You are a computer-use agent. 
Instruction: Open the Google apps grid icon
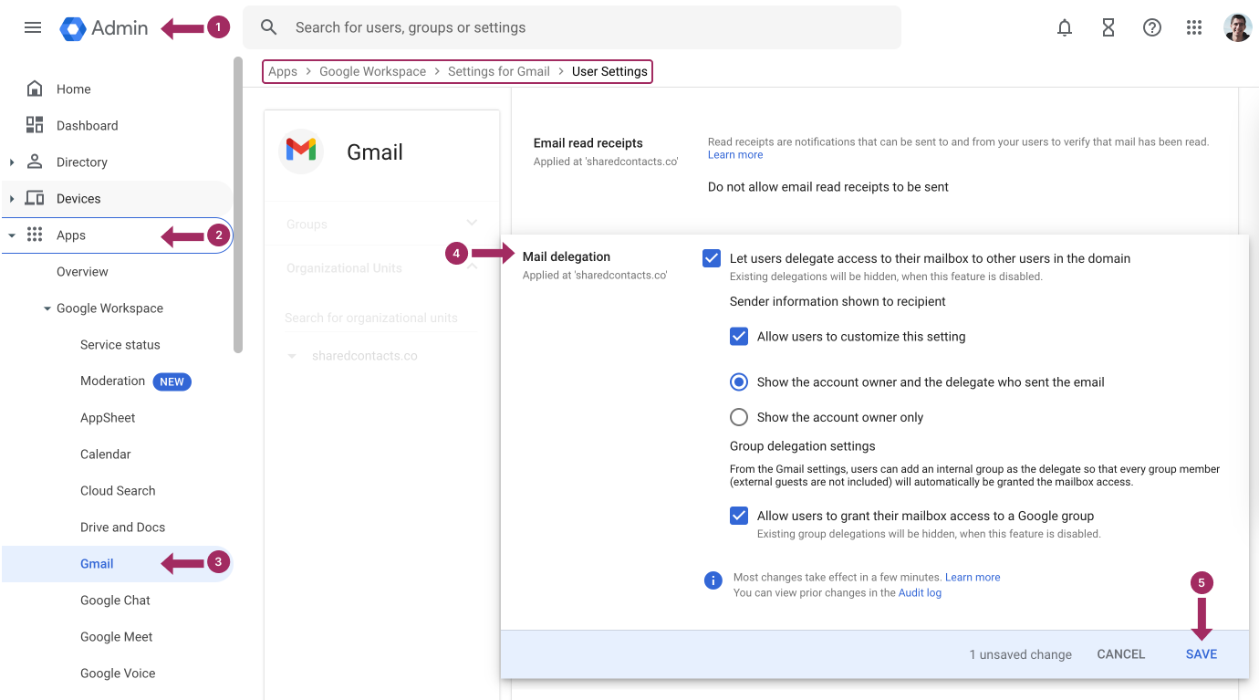(1194, 27)
